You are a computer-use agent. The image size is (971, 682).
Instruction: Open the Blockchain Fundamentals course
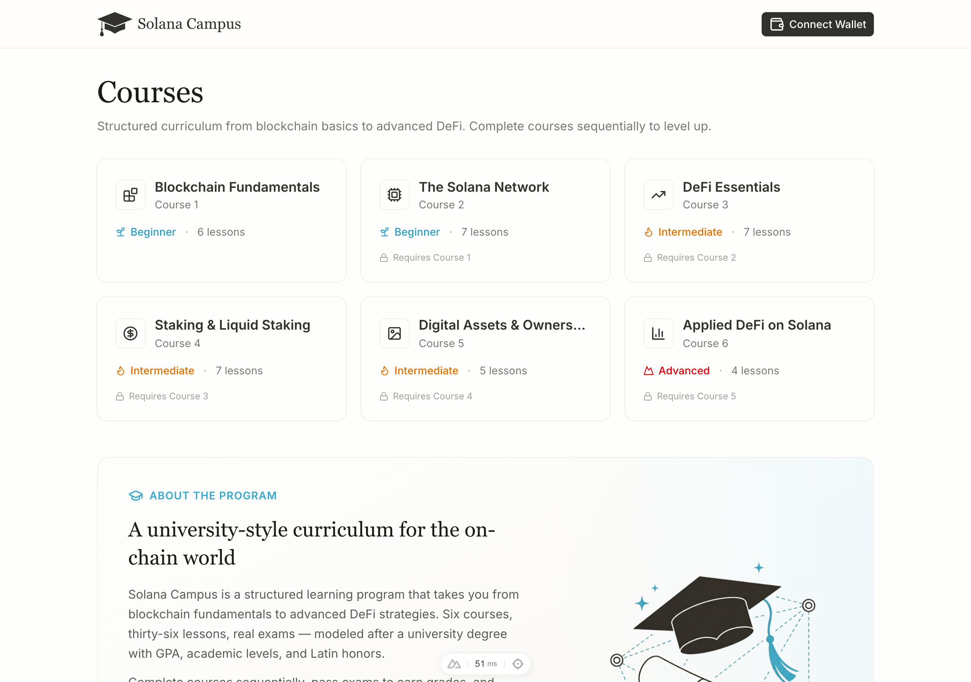(221, 220)
